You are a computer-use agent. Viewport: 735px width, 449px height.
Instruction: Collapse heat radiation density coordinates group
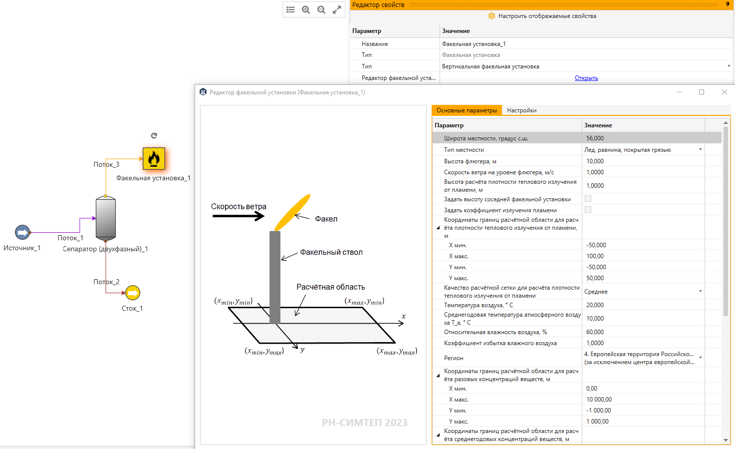click(x=438, y=228)
